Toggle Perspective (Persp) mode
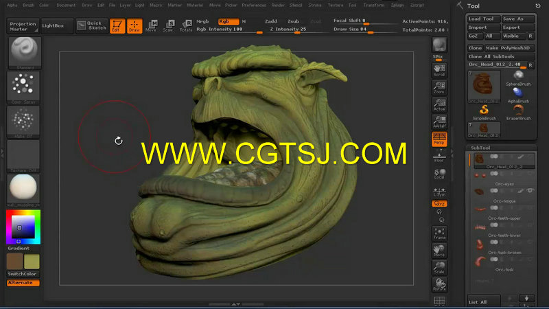This screenshot has height=309, width=549. (x=439, y=139)
